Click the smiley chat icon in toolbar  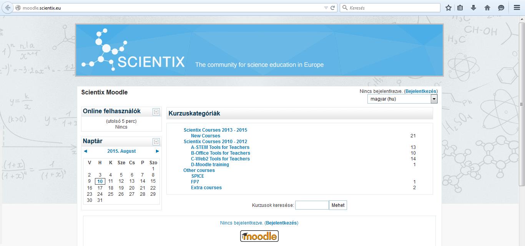(501, 8)
